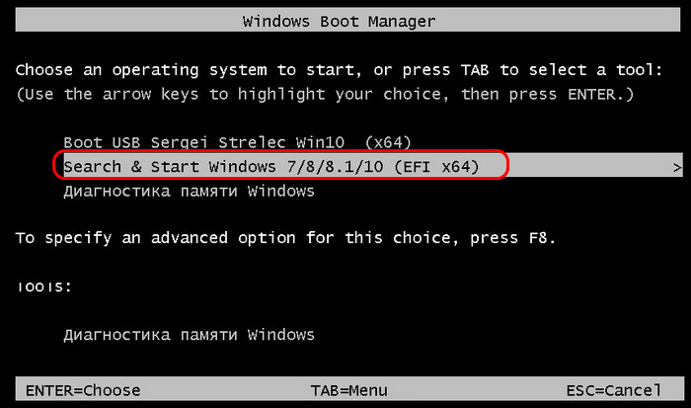Image resolution: width=691 pixels, height=408 pixels.
Task: Click the Windows Boot Manager title bar
Action: tap(347, 21)
